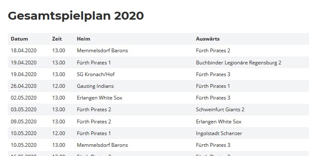Click Erlangen White Sox in the Auswärts column
This screenshot has height=156, width=309.
(219, 122)
